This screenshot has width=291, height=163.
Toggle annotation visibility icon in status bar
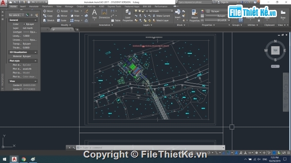236,153
